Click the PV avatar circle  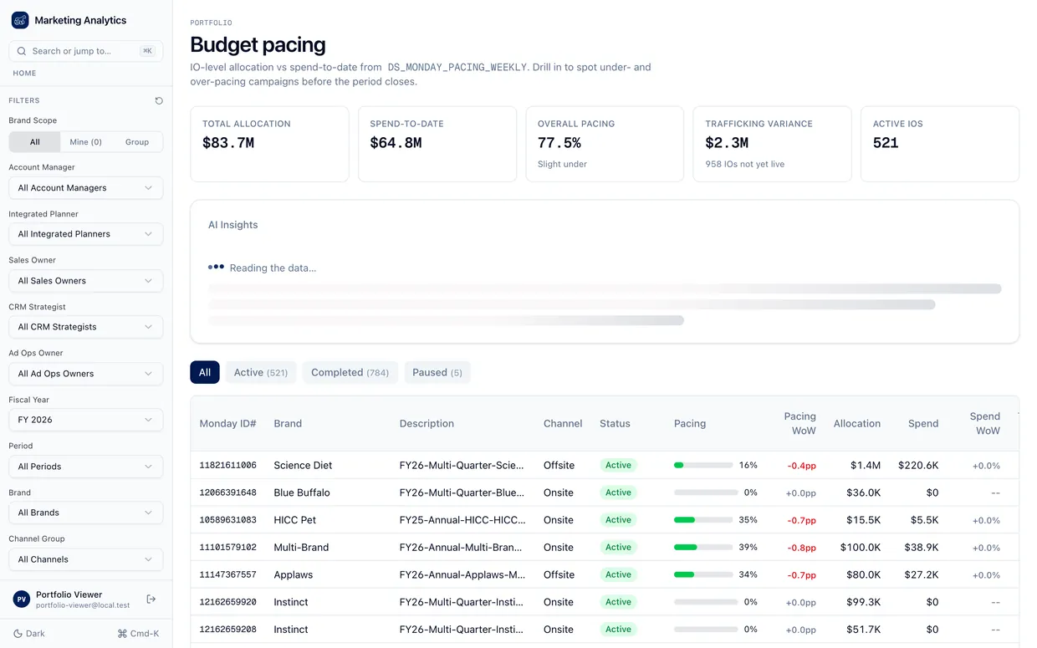[x=21, y=599]
